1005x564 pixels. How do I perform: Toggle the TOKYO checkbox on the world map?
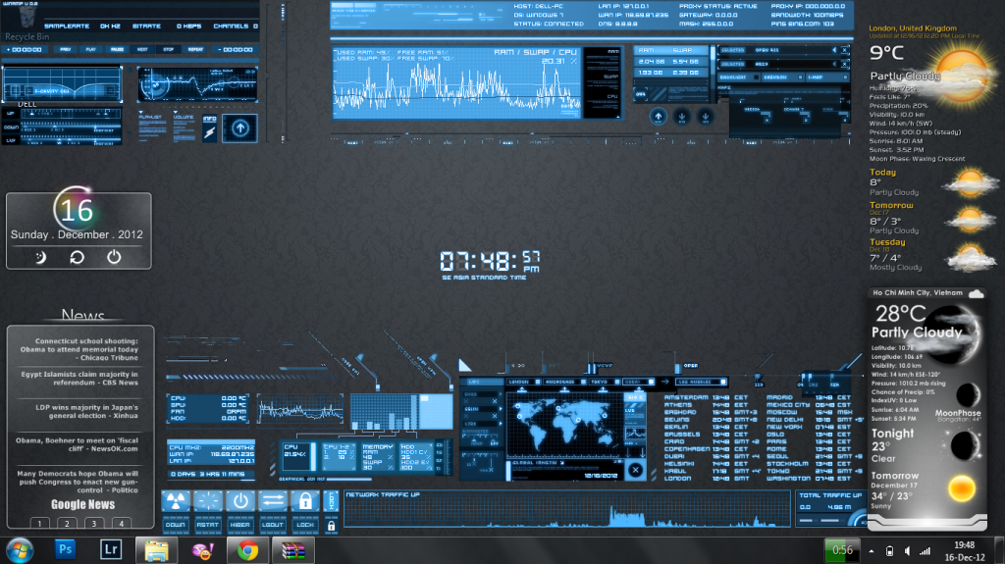point(616,382)
